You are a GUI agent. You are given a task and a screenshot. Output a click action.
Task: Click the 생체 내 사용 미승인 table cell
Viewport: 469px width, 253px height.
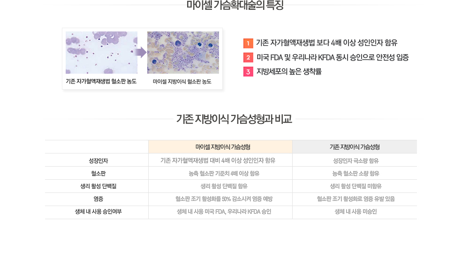pos(355,212)
